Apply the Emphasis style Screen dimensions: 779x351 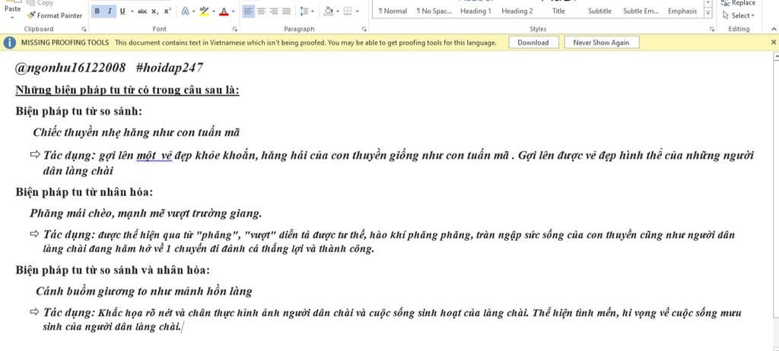click(682, 11)
